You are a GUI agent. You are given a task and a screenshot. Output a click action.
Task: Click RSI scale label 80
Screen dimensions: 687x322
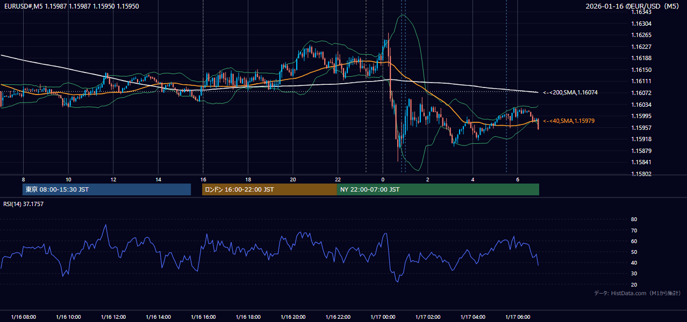tap(634, 219)
